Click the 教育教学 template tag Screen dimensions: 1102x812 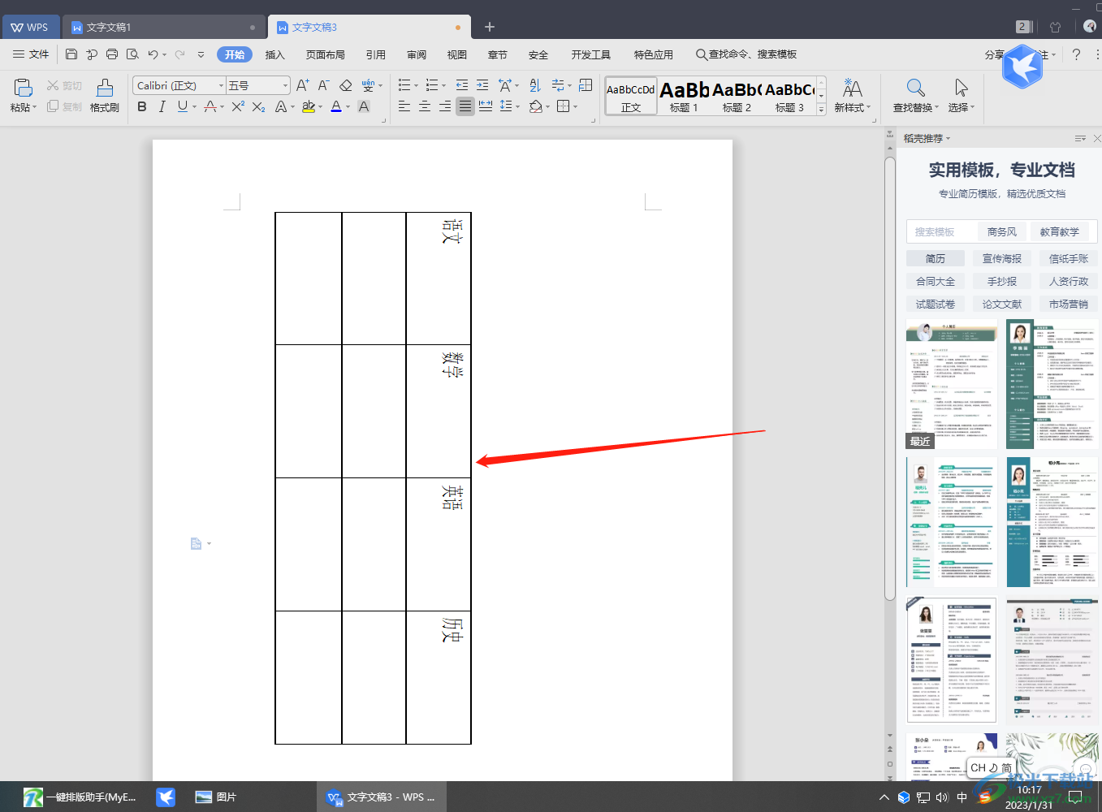pos(1060,231)
